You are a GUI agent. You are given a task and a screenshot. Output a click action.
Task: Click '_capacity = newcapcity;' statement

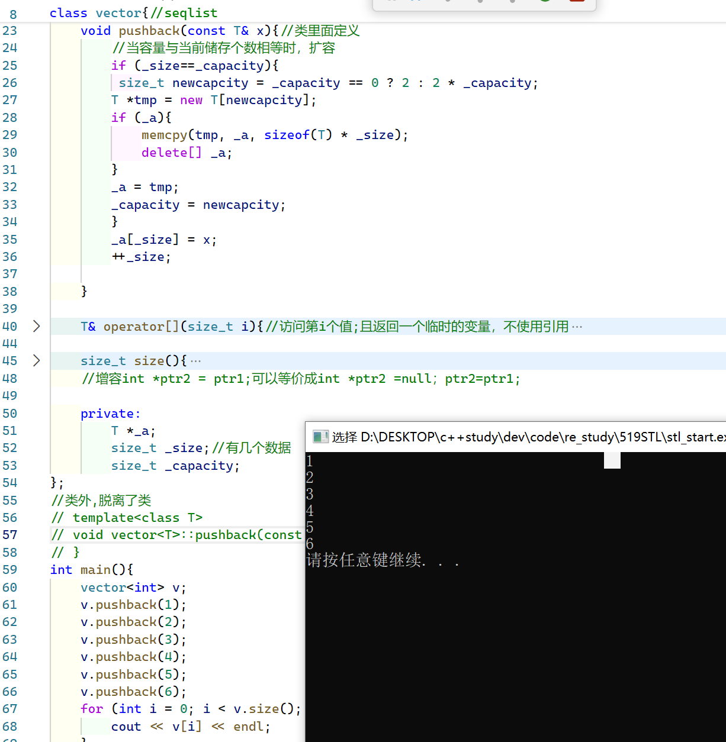pyautogui.click(x=198, y=205)
